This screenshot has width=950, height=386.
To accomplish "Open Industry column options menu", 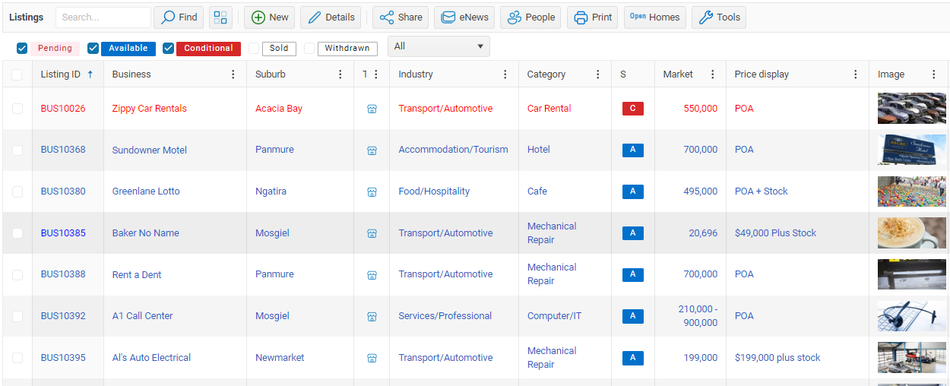I will (x=505, y=74).
